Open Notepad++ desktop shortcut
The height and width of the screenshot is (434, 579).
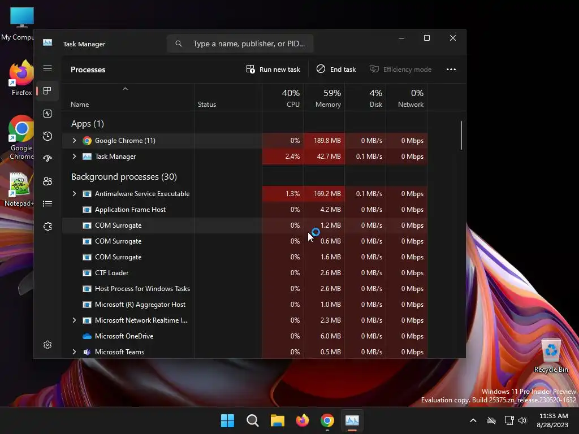click(19, 190)
